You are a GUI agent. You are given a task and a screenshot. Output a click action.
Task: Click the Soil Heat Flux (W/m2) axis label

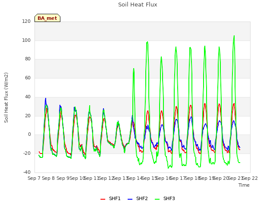(x=6, y=97)
